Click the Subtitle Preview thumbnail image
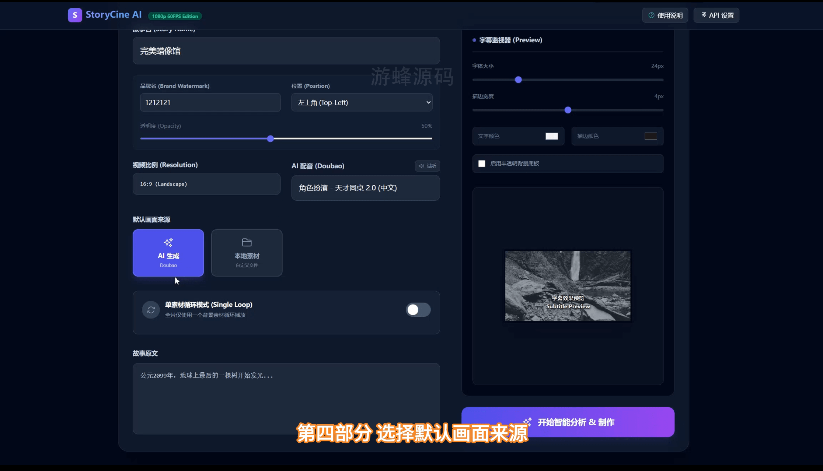The width and height of the screenshot is (823, 471). [568, 286]
